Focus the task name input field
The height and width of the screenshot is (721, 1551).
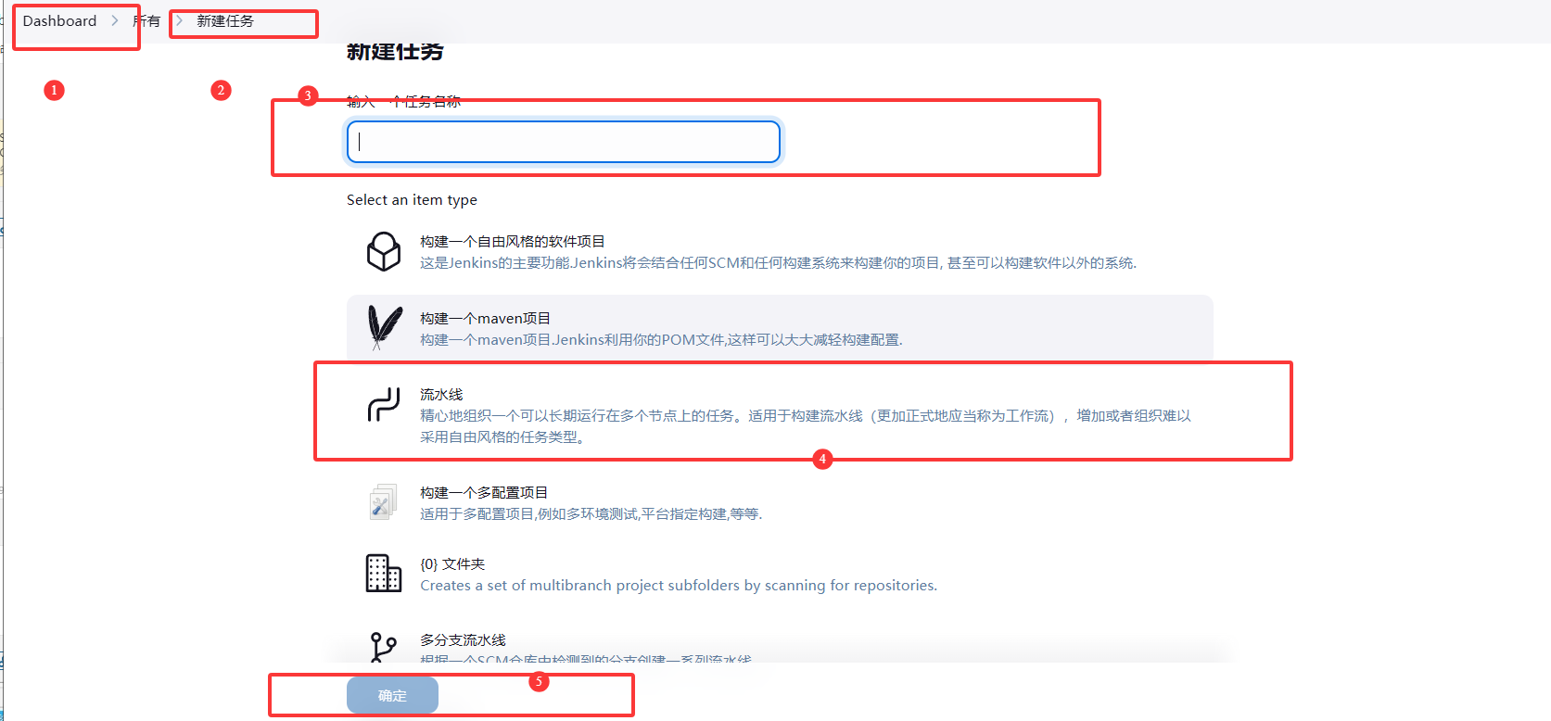pos(564,142)
